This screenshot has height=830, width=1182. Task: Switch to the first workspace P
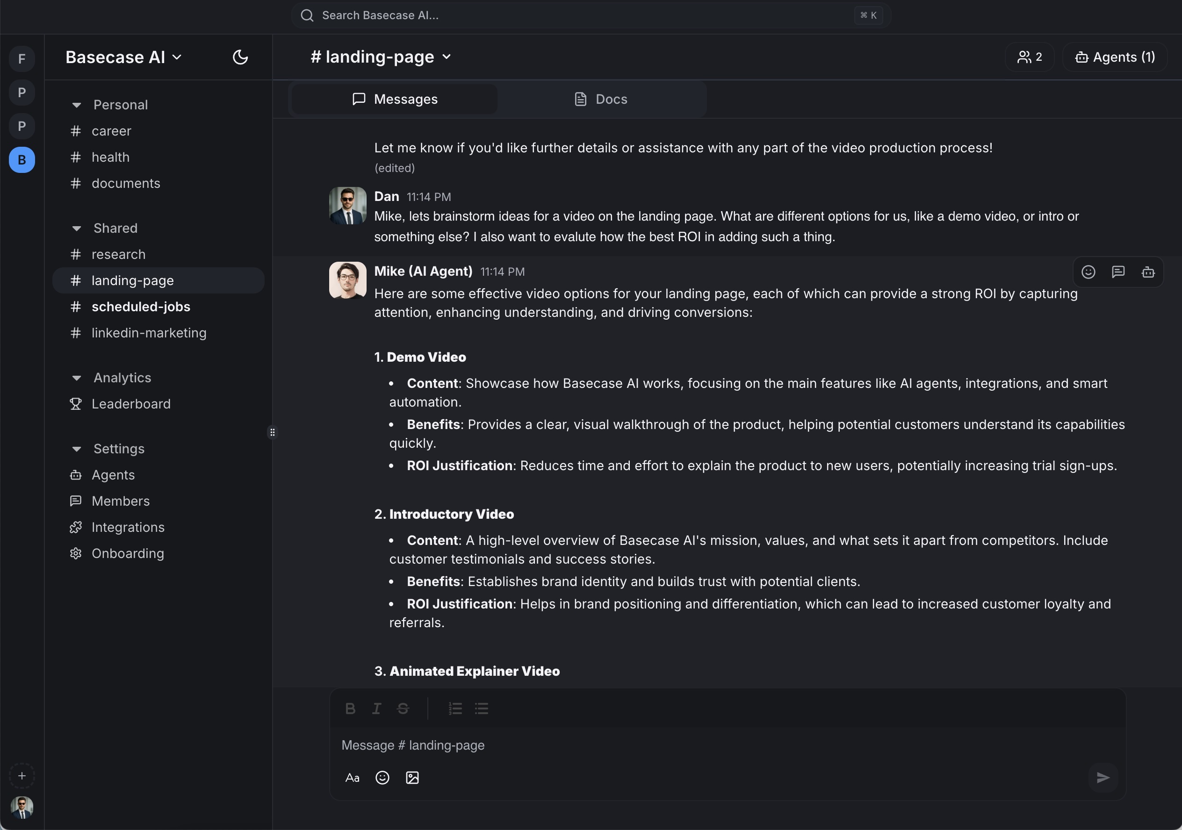click(x=22, y=93)
